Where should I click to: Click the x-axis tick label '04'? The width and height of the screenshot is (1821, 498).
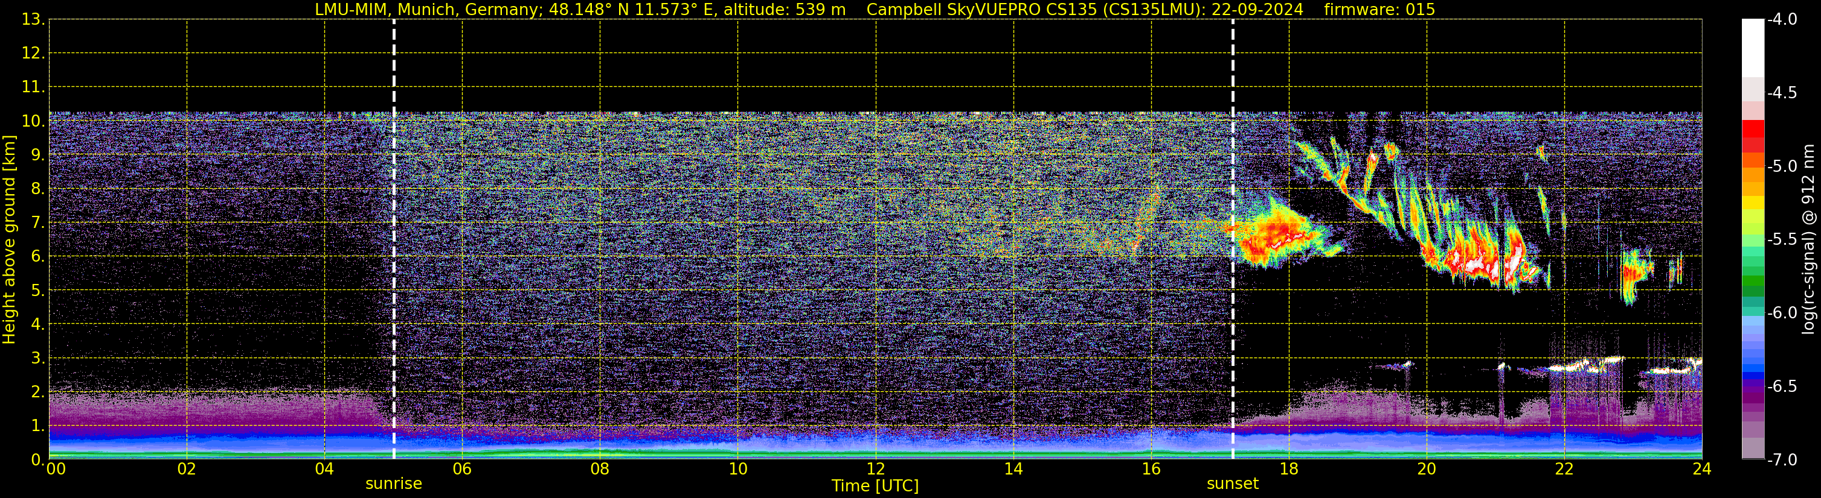coord(324,469)
